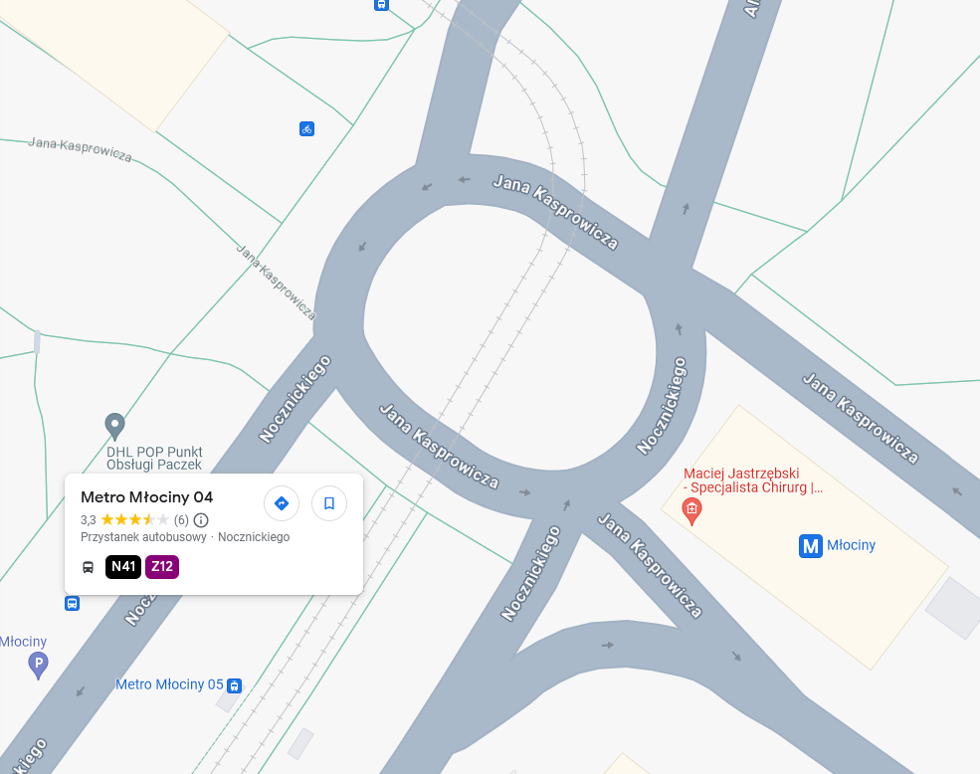
Task: Click the Młociny metro station label
Action: pos(851,545)
